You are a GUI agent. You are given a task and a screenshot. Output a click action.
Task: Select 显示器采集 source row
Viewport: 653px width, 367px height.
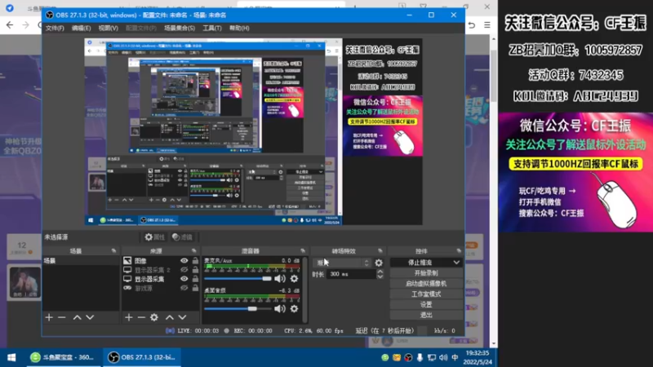[160, 279]
